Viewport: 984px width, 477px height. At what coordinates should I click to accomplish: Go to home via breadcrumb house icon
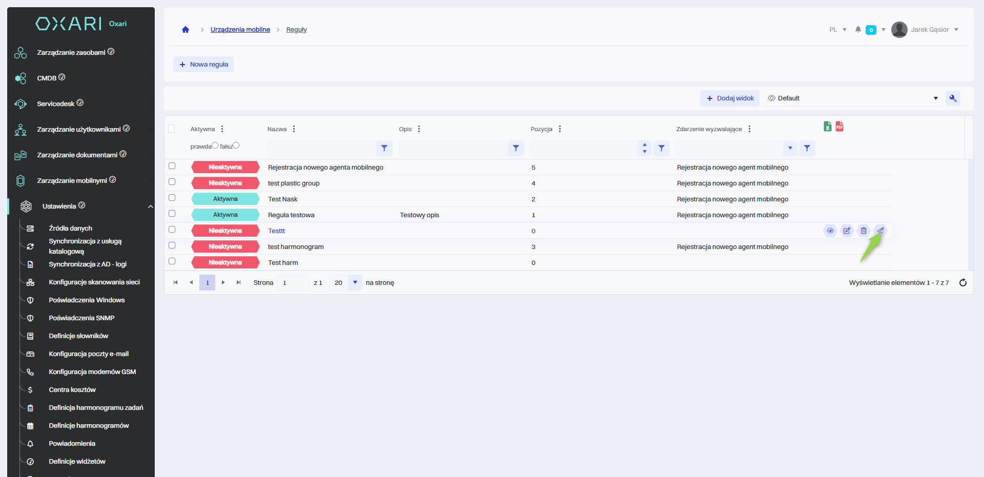(x=186, y=30)
